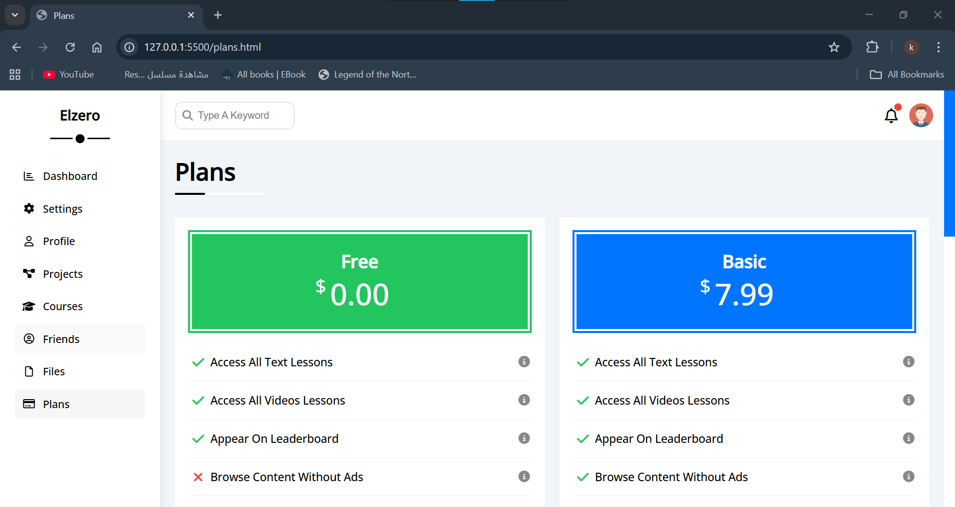This screenshot has height=507, width=955.
Task: Select the Projects icon in sidebar
Action: 28,273
